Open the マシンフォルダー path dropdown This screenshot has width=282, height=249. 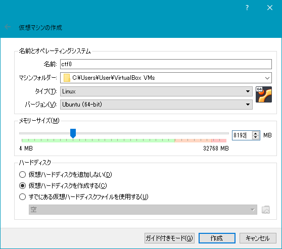[x=166, y=78]
